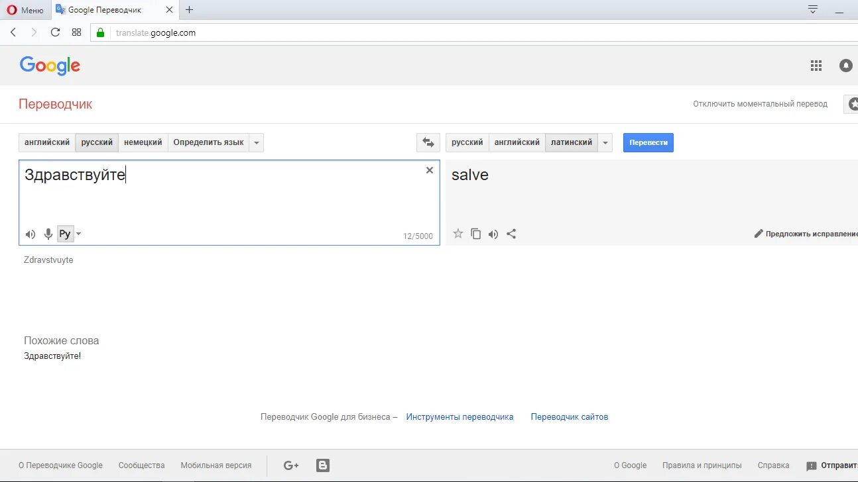The width and height of the screenshot is (858, 482).
Task: Select русский as target language
Action: pyautogui.click(x=467, y=142)
